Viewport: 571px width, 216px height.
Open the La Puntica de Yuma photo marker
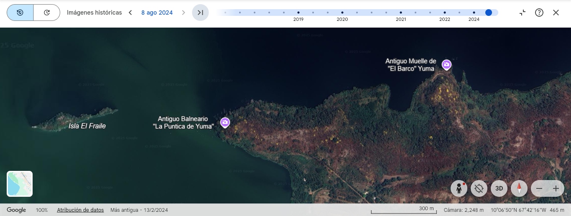[x=225, y=122]
